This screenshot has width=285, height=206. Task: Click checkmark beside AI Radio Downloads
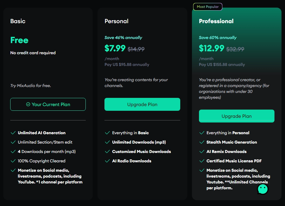(x=107, y=161)
